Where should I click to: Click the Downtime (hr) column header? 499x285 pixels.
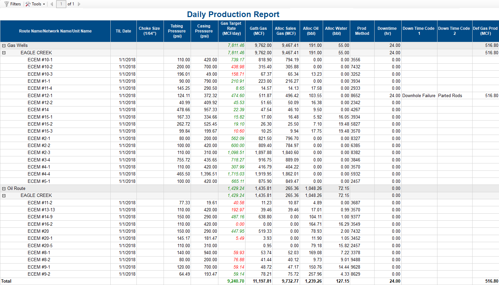(x=387, y=31)
